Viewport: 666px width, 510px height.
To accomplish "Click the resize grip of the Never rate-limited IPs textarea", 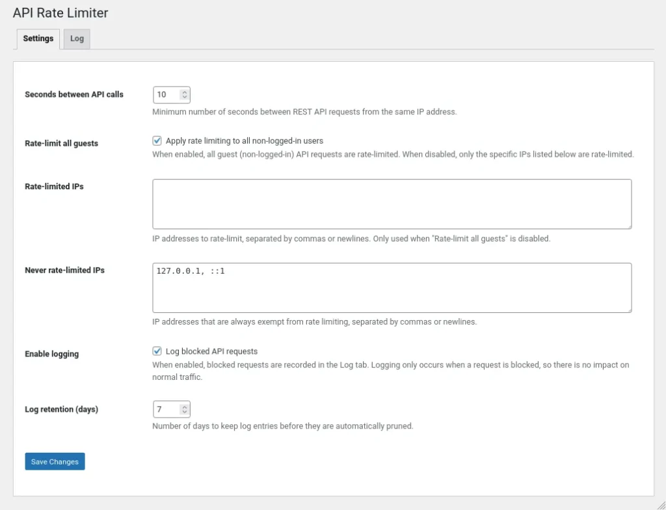I will 629,310.
